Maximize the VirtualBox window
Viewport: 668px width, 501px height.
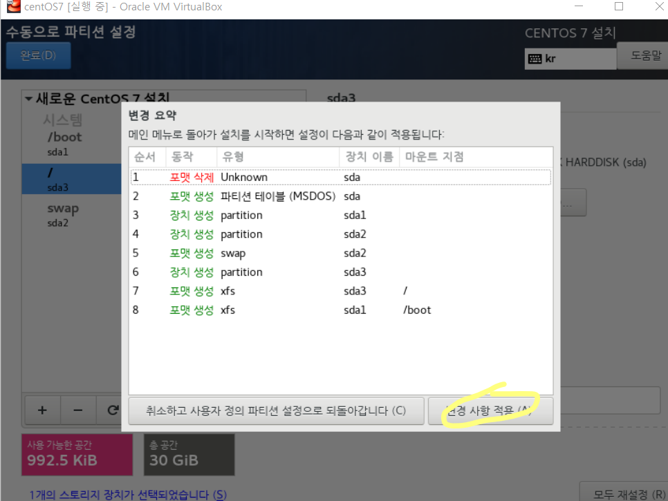click(x=619, y=6)
